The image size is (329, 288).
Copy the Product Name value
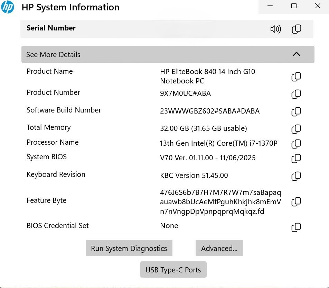coord(296,77)
